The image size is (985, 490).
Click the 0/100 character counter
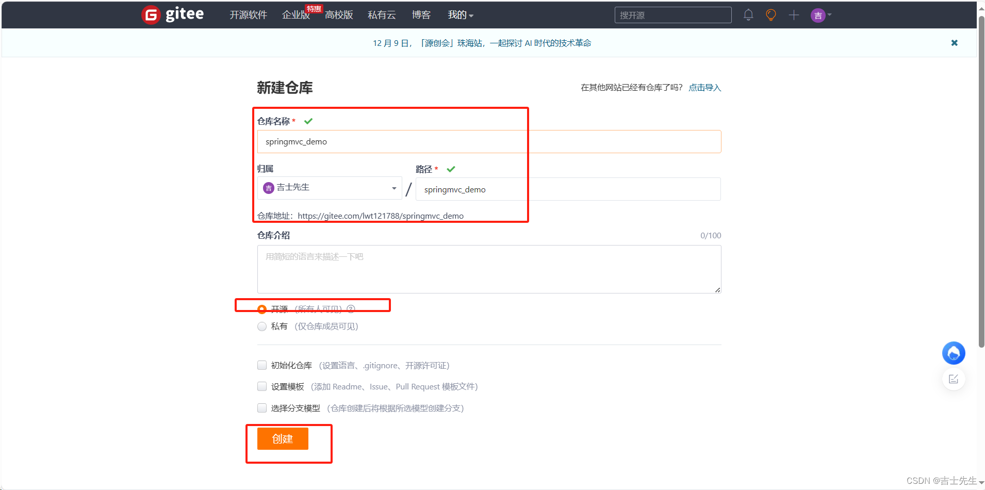pos(711,236)
